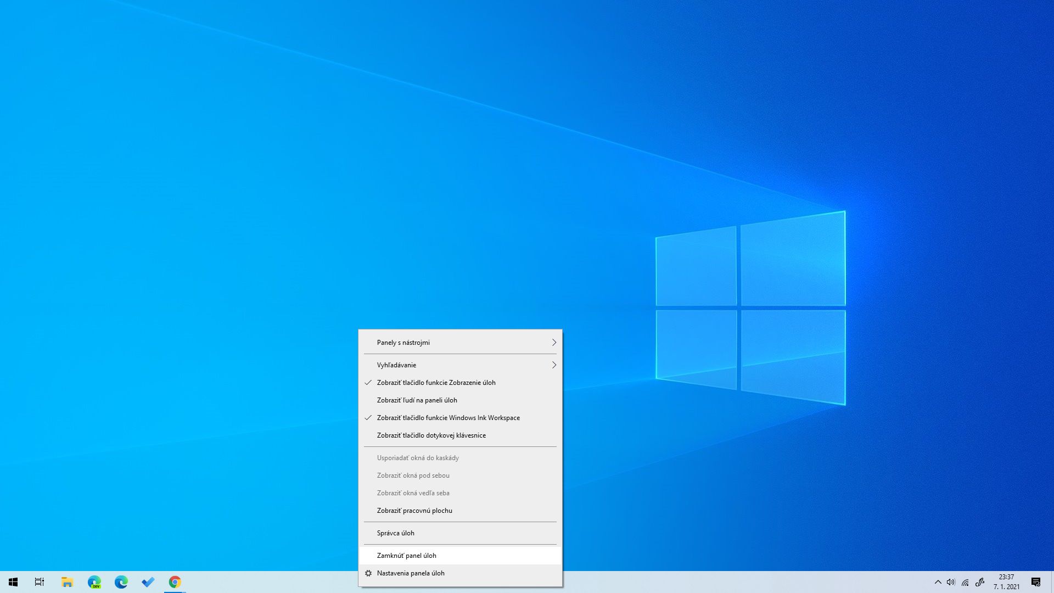Screen dimensions: 1054x593
Task: Open Microsoft Edge taskbar icon
Action: coord(121,582)
